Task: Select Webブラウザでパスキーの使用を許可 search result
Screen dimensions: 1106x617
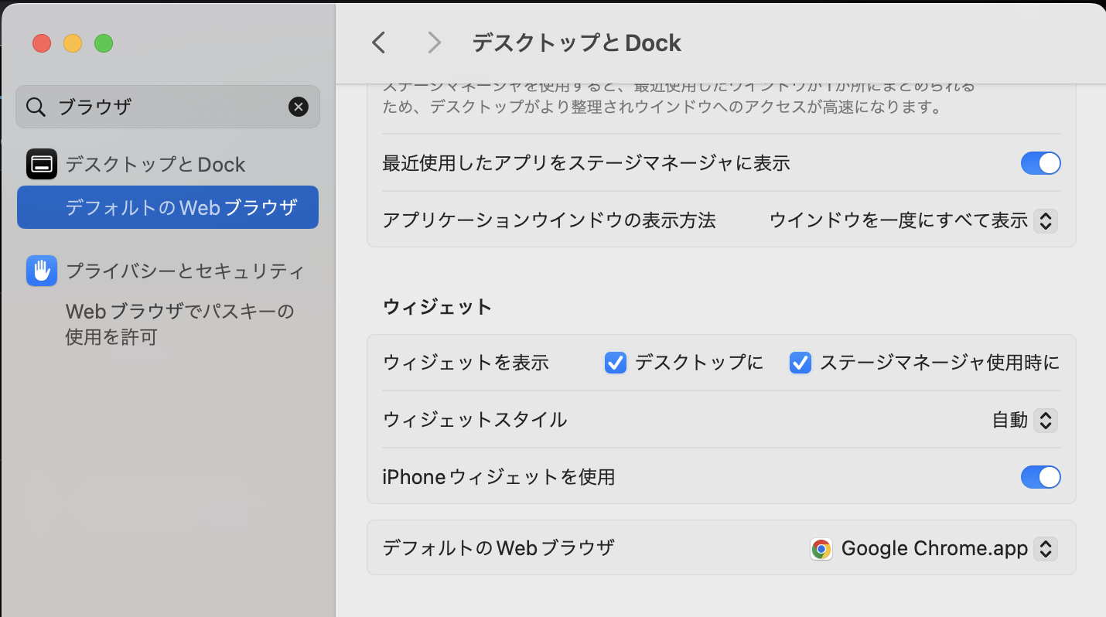Action: point(179,324)
